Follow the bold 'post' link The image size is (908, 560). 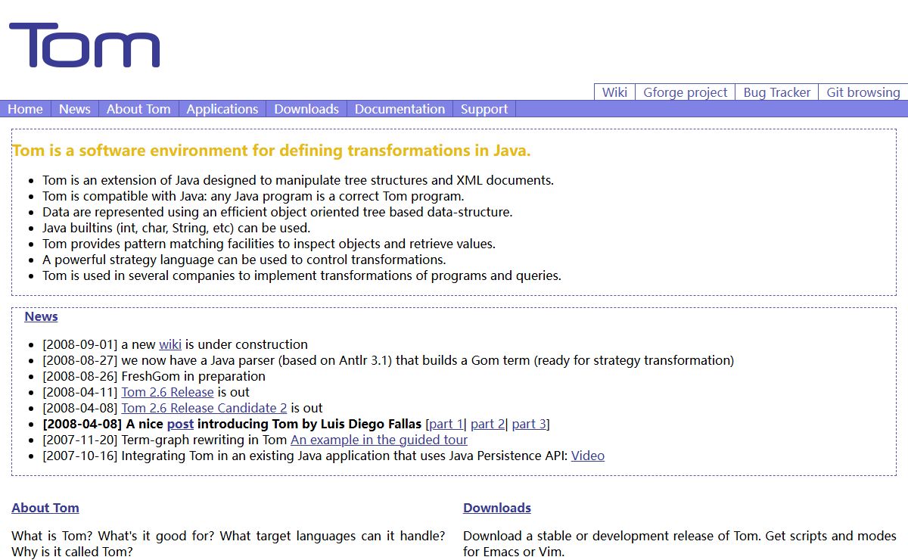[x=180, y=424]
